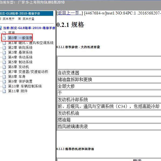The width and height of the screenshot is (161, 161).
Task: Click the sidebar header 别克-GL8陆尊-2010-维修手册
Action: [27, 13]
